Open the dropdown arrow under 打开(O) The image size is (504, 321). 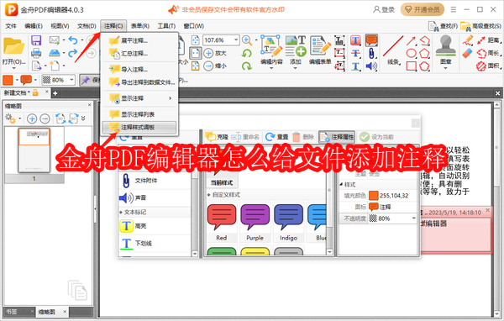[x=13, y=68]
